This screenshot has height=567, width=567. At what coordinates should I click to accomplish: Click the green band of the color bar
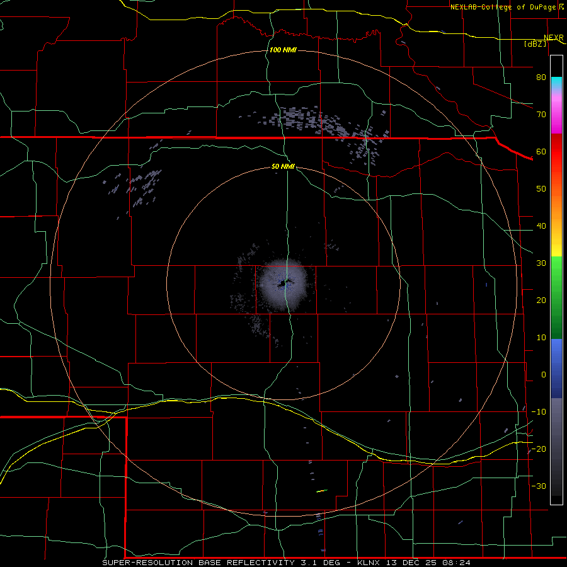556,297
